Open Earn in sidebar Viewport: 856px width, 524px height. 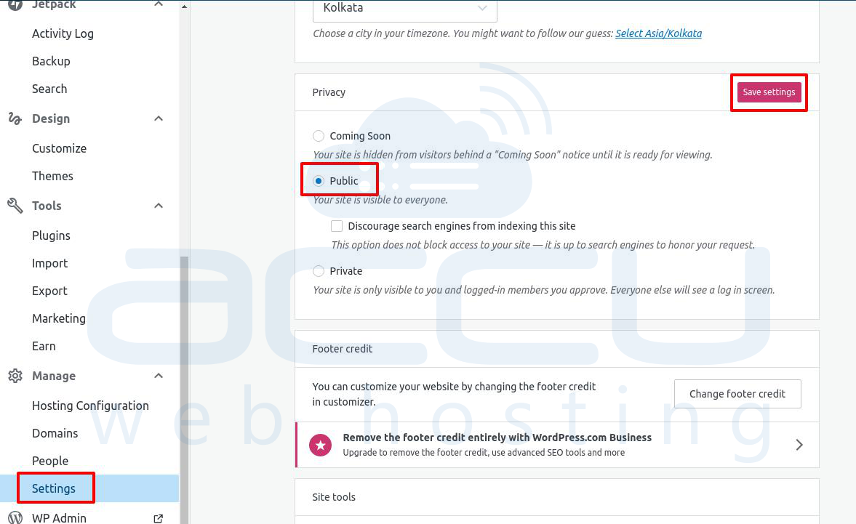pos(44,346)
